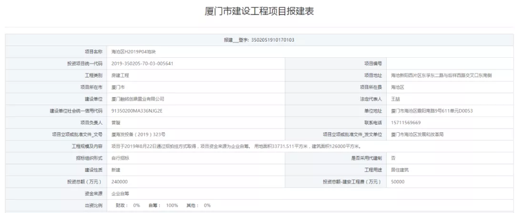This screenshot has width=515, height=213.
Task: Click the 项目负责人 label
Action: (92, 123)
